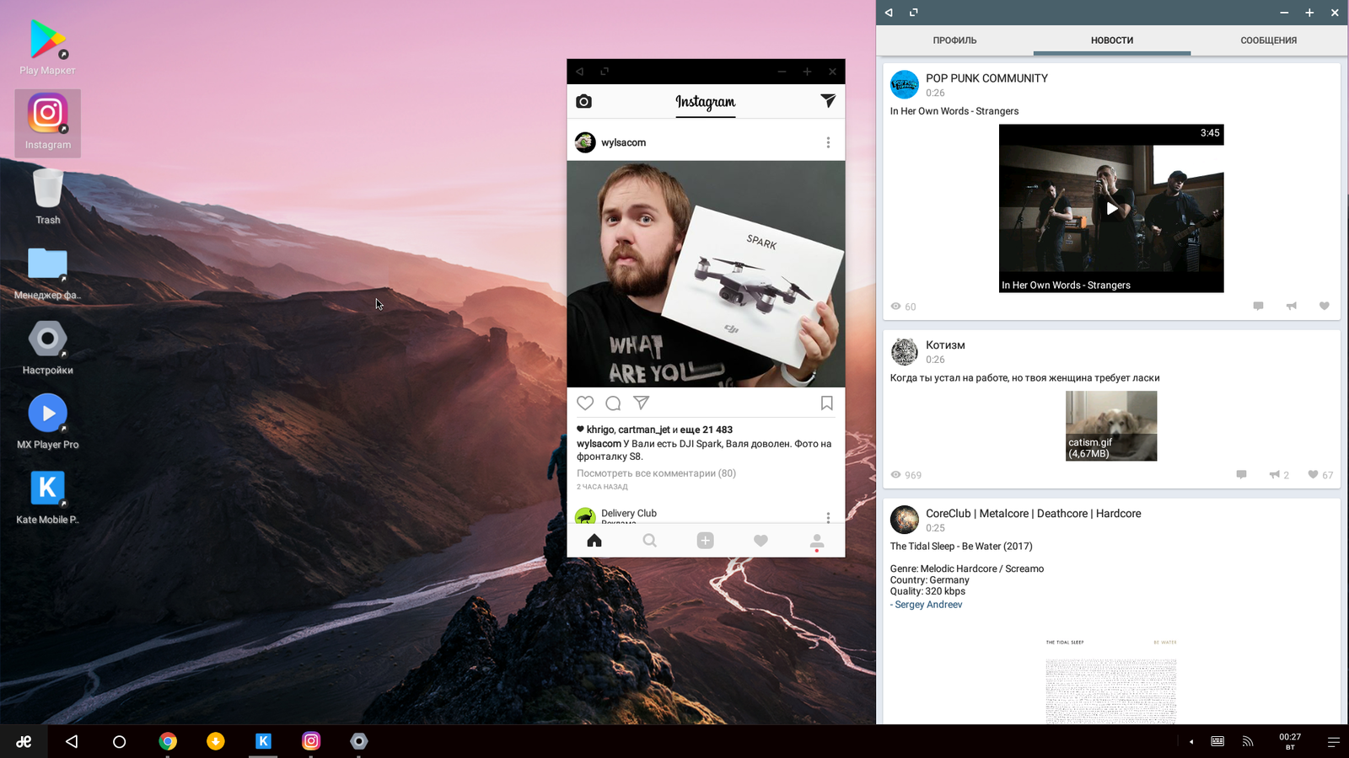This screenshot has height=758, width=1349.
Task: Launch MX Player Pro from desktop
Action: [x=47, y=421]
